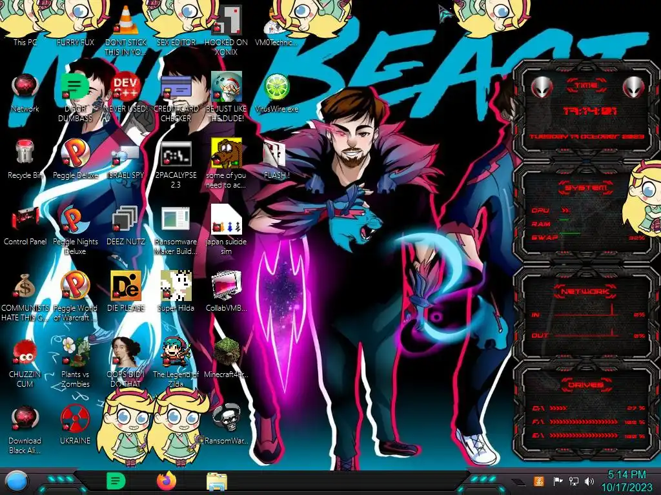The height and width of the screenshot is (495, 661).
Task: Select the OOPS DID I DO THAT portrait shortcut
Action: [126, 363]
